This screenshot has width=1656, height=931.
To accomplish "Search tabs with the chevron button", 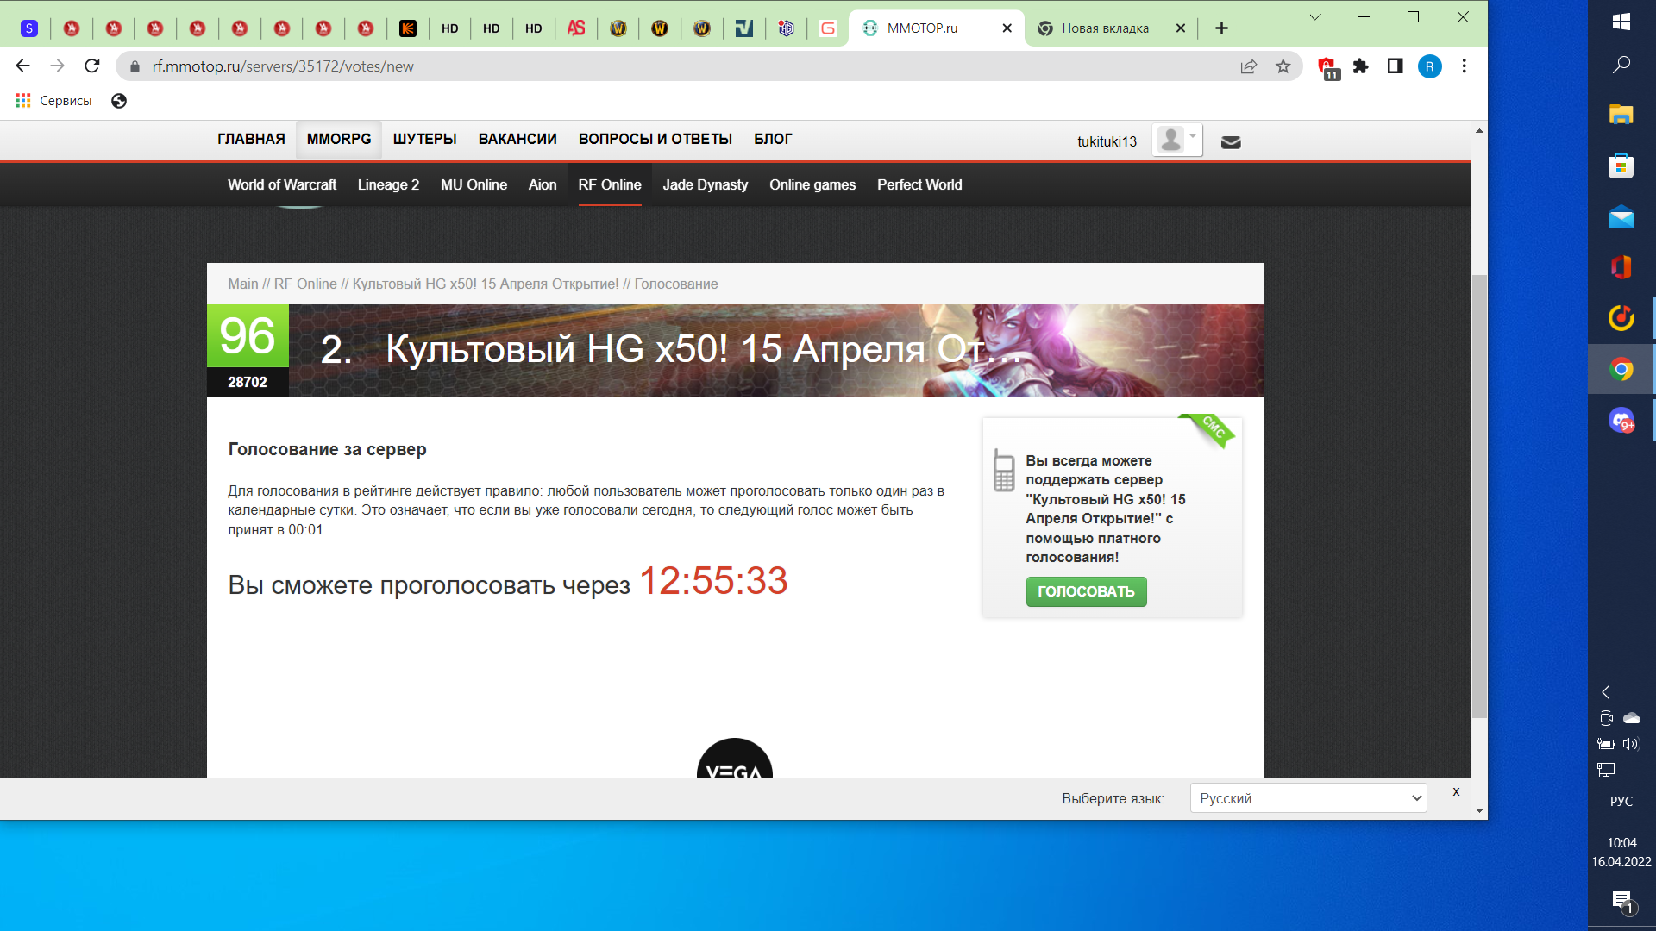I will 1315,17.
